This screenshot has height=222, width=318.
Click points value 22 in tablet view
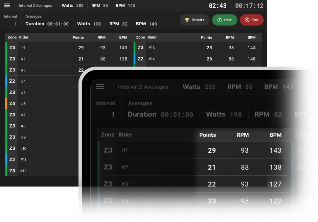point(212,184)
